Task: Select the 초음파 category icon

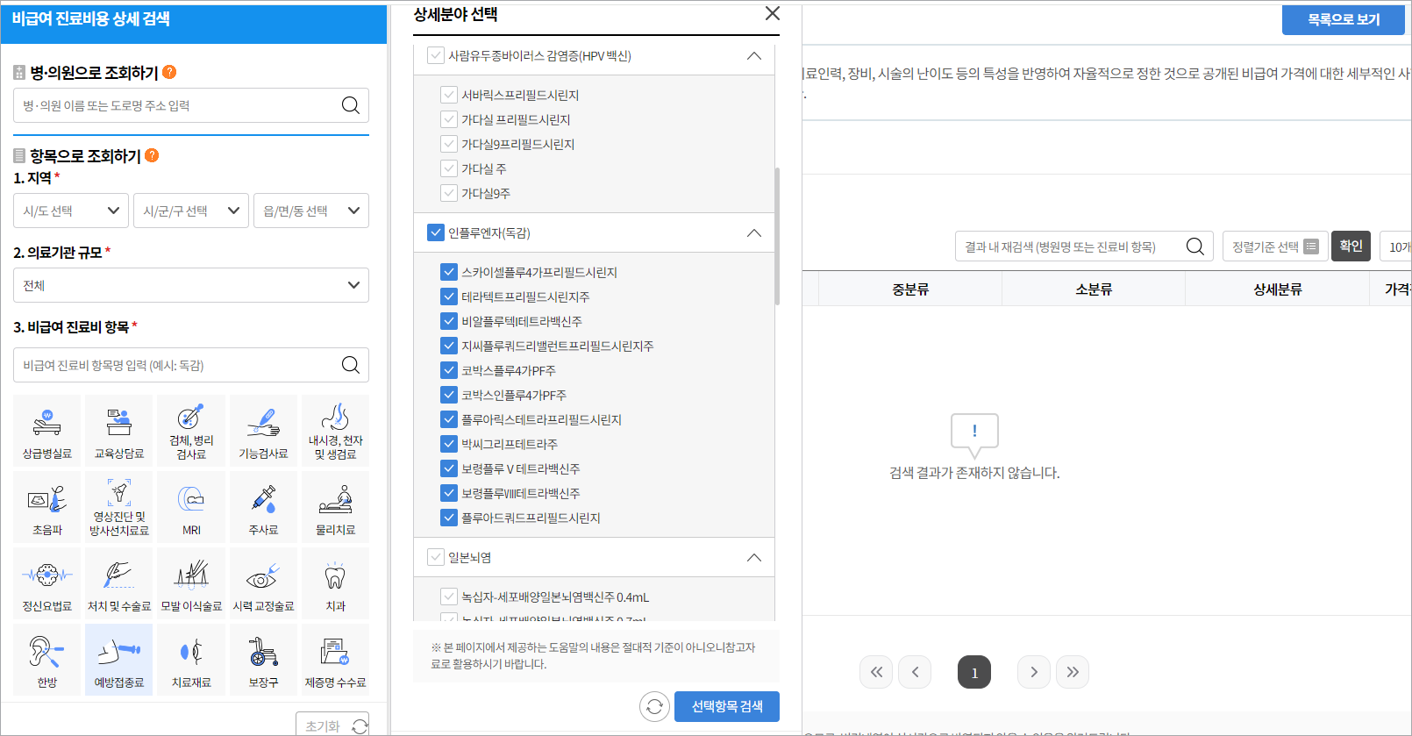Action: 47,507
